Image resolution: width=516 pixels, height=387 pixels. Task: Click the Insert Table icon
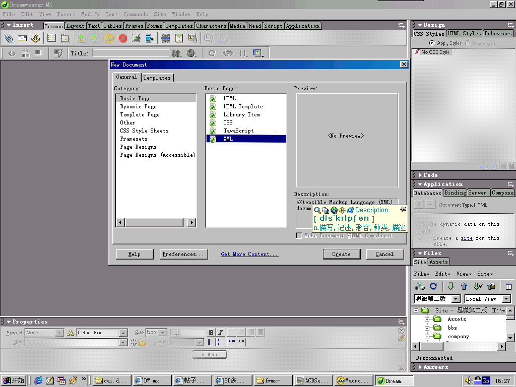point(52,38)
